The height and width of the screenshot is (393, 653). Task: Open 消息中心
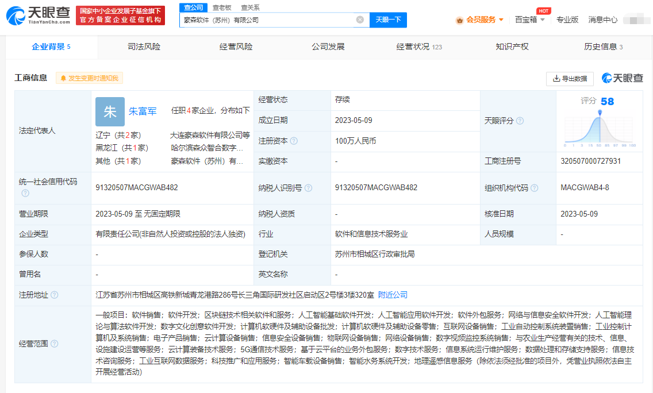coord(602,20)
